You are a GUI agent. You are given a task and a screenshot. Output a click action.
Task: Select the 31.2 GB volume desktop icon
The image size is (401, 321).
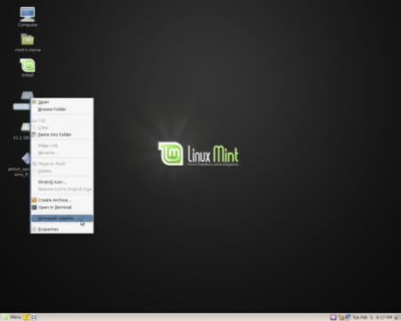click(22, 131)
